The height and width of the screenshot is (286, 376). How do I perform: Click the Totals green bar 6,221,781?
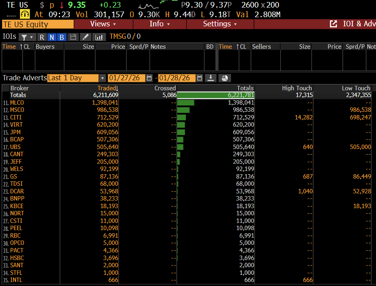(216, 95)
